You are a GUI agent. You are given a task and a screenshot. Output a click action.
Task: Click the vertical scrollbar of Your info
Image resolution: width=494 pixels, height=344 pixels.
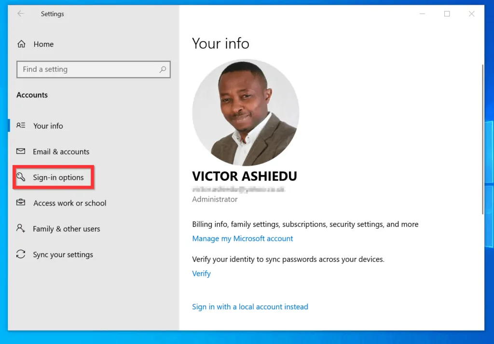click(x=482, y=140)
